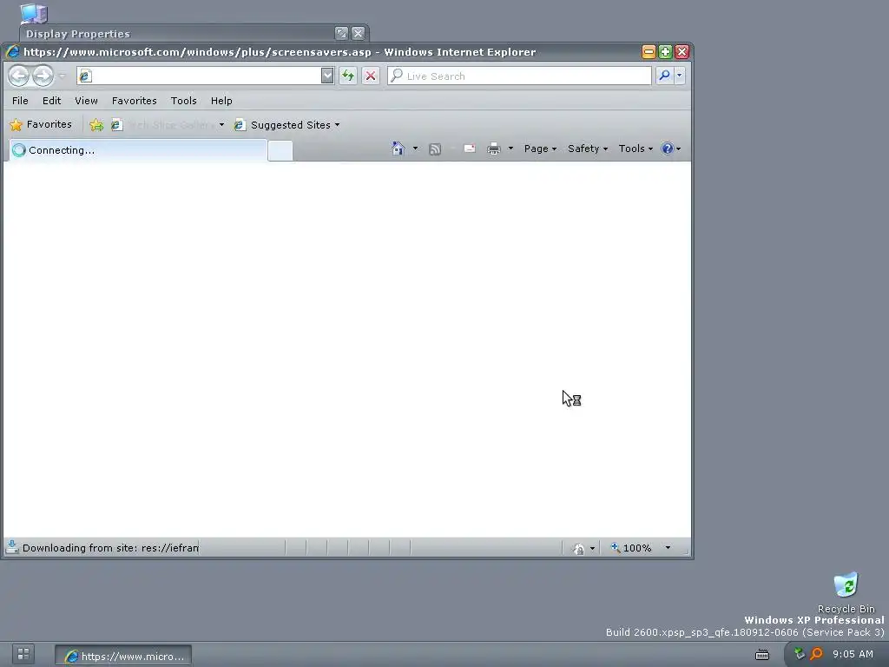The width and height of the screenshot is (889, 667).
Task: Click the network connection tray icon
Action: (800, 654)
